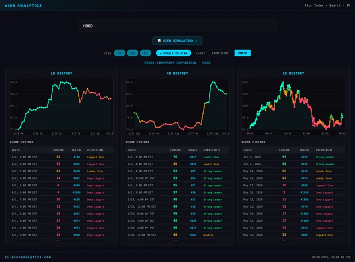
Task: Click the 1D History chart title
Action: coord(293,73)
